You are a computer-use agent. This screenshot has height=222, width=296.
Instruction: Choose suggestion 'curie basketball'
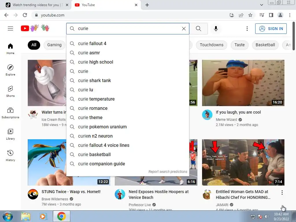127,154
